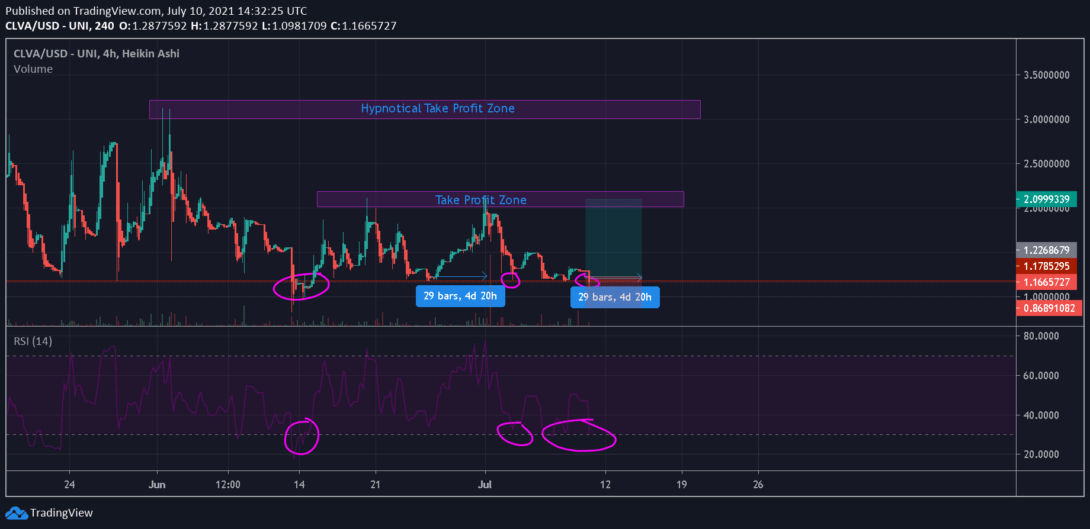Select the largest magenta circle on the RSI pane

(579, 436)
